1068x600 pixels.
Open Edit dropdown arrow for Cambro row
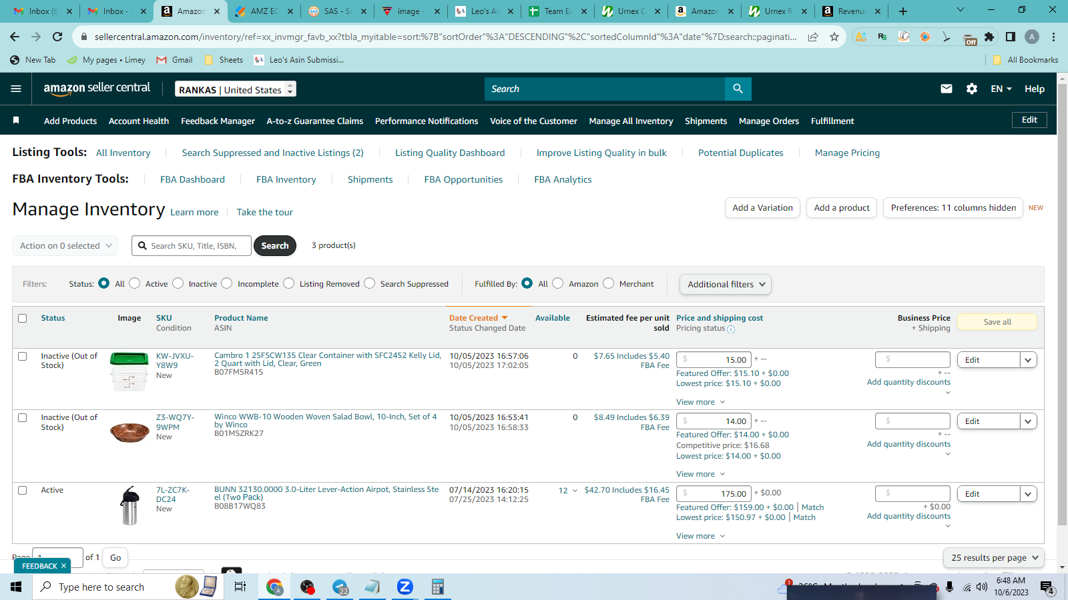click(1028, 360)
